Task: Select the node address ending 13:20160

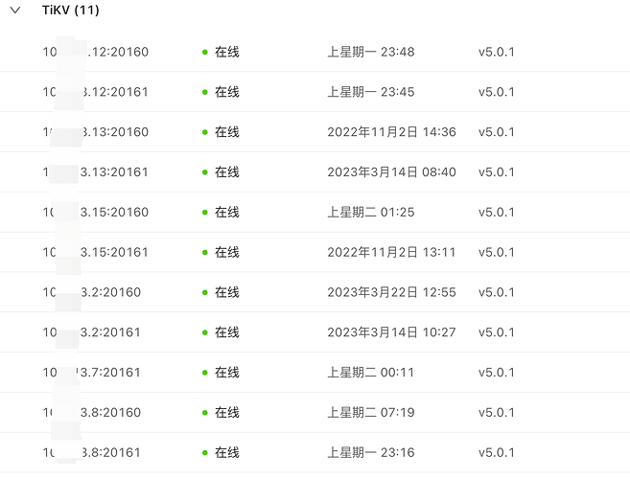Action: 96,132
